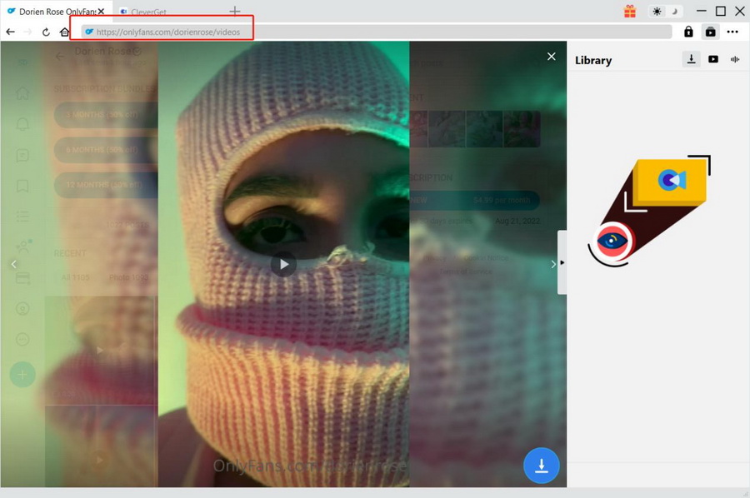
Task: Open the three-dots more options menu
Action: (732, 32)
